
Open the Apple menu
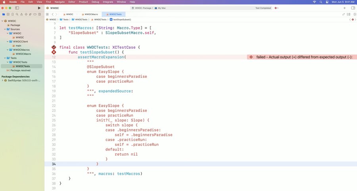point(4,2)
